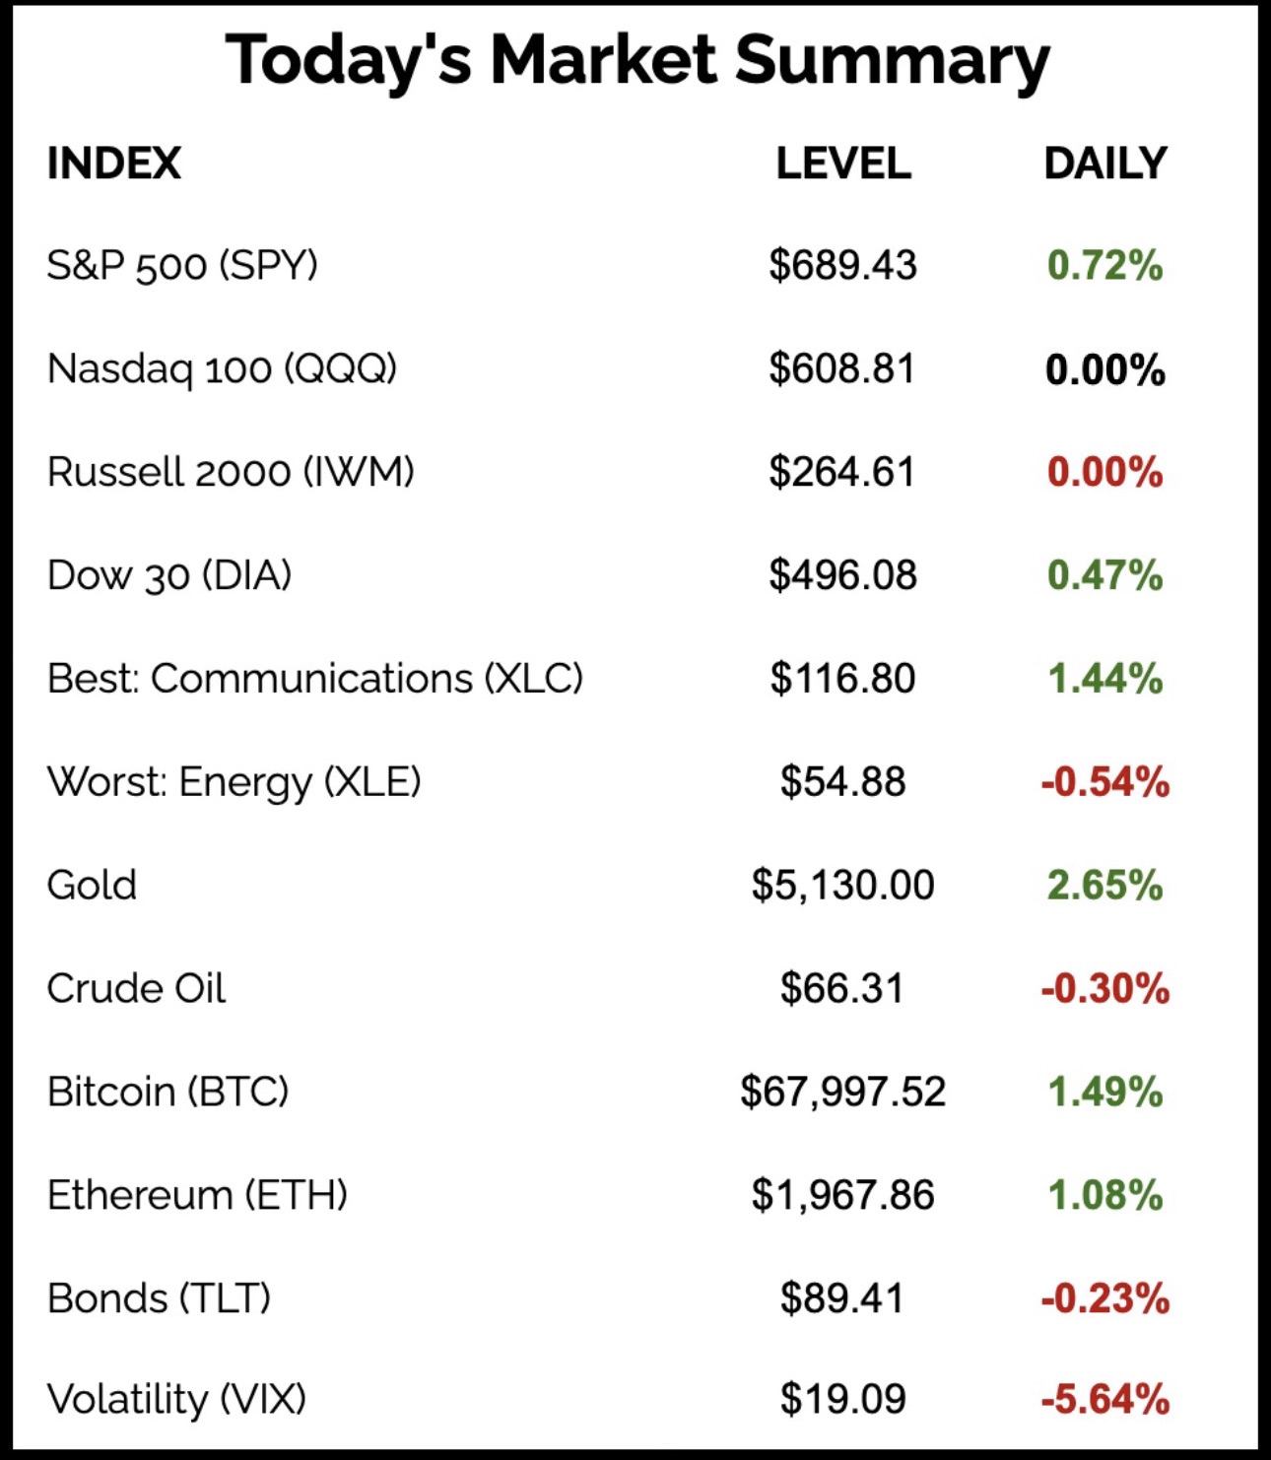Click the Dow 30 (DIA) label
This screenshot has height=1460, width=1271.
(169, 575)
